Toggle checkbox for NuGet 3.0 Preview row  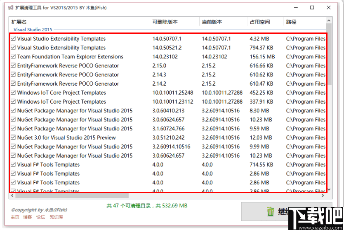click(13, 137)
